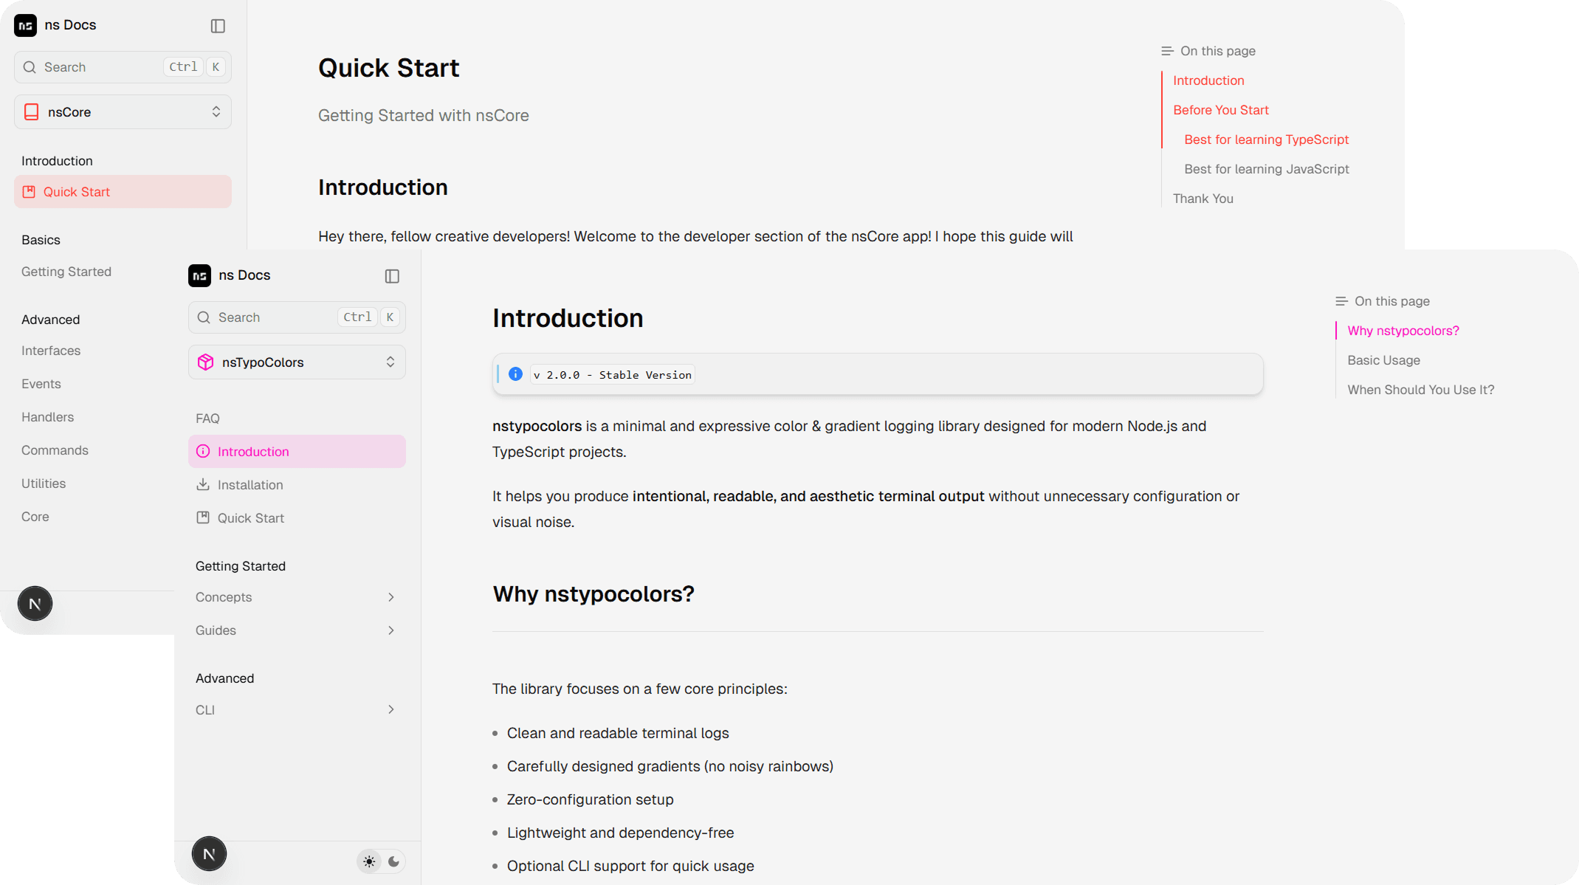Click the N avatar at the sidebar bottom
The width and height of the screenshot is (1579, 885).
point(209,853)
